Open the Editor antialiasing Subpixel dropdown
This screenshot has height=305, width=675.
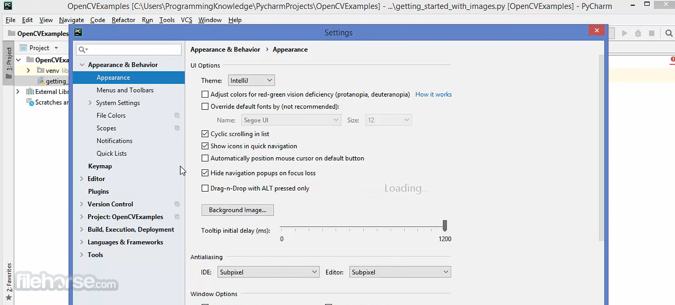click(x=400, y=272)
